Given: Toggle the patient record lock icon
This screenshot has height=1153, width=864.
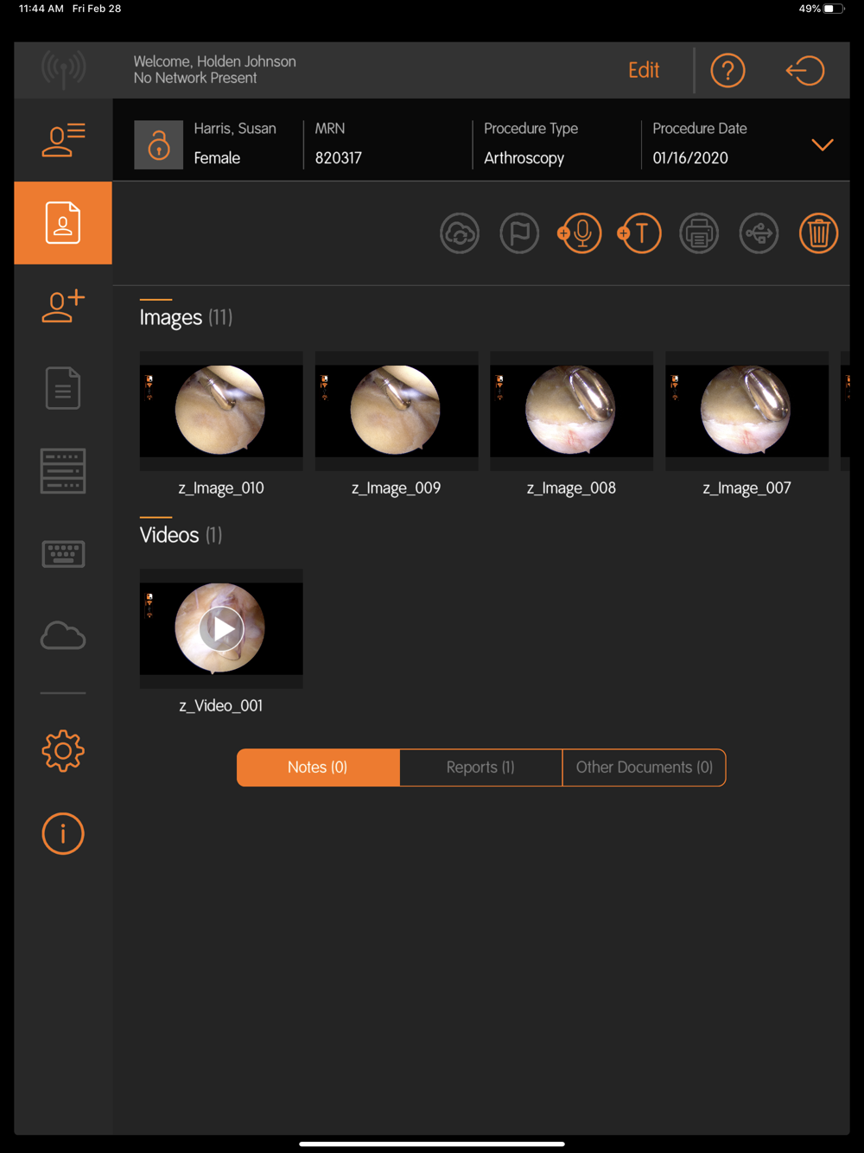Looking at the screenshot, I should click(159, 144).
